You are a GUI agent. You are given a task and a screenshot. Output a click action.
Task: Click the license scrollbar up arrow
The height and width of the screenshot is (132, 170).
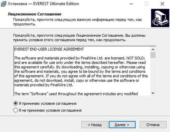click(153, 50)
